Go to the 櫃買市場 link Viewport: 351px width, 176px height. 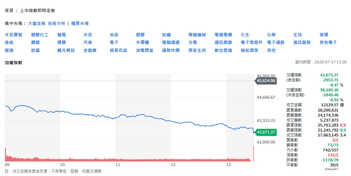pyautogui.click(x=80, y=24)
